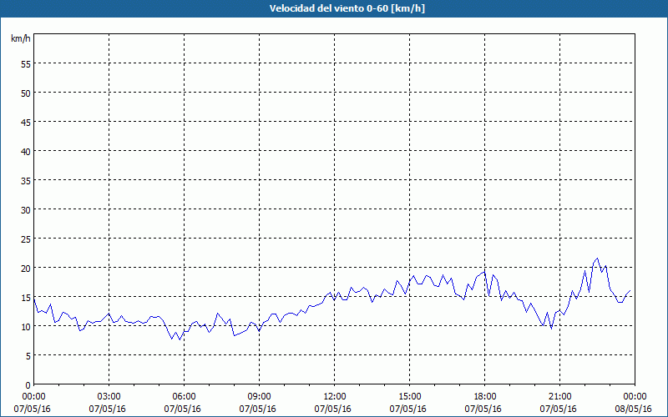Click the 30 label on vertical axis
The height and width of the screenshot is (417, 668).
pyautogui.click(x=26, y=210)
